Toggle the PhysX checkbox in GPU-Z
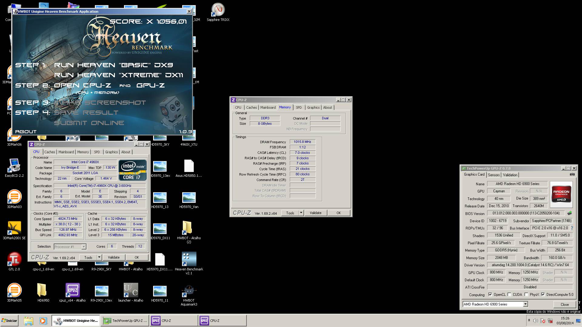The image size is (582, 327). [x=526, y=295]
